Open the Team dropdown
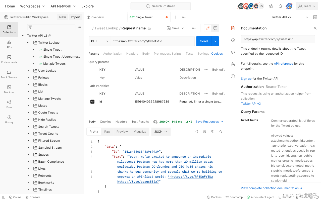 307,6
